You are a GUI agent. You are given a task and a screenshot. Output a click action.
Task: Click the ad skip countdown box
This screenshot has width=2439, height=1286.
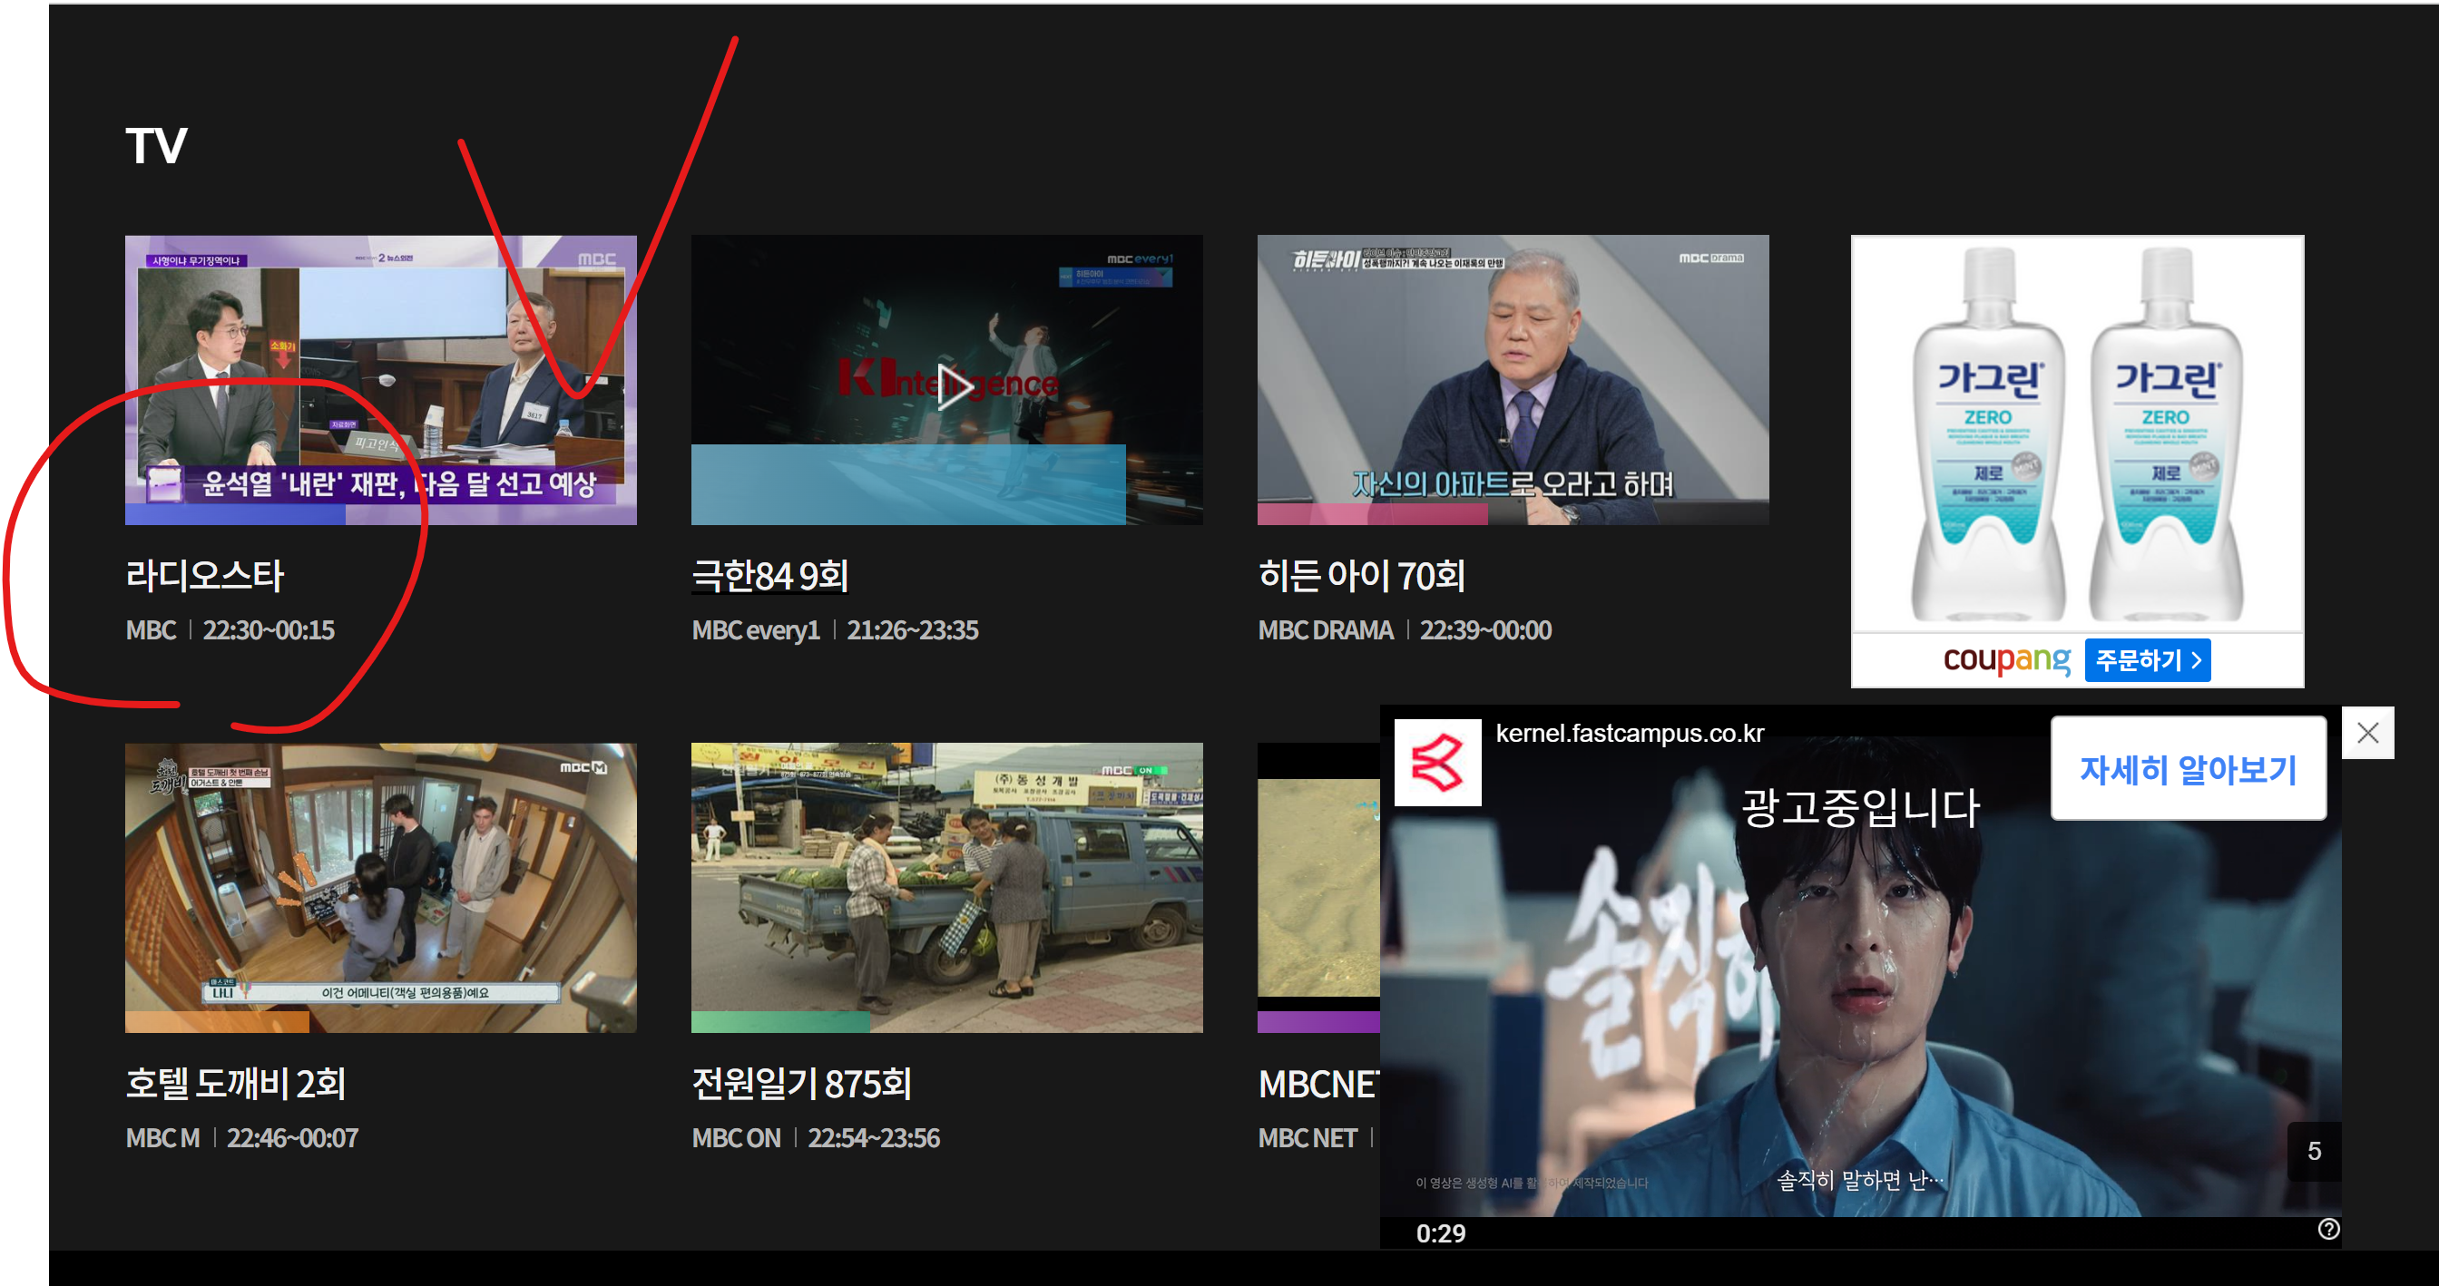click(x=2313, y=1151)
